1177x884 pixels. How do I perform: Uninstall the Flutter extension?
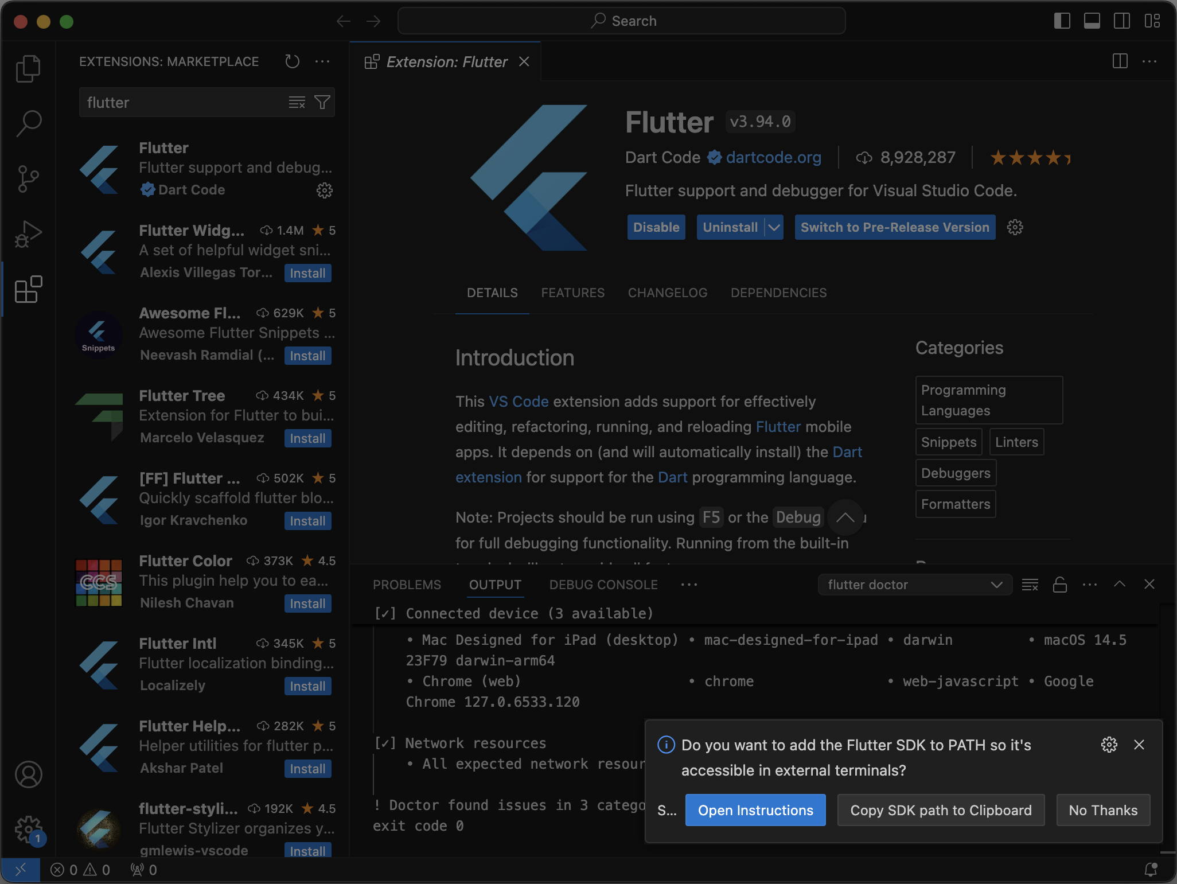[x=731, y=227]
